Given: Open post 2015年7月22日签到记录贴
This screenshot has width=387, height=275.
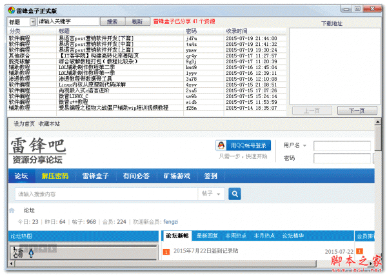Looking at the screenshot, I should 206,251.
